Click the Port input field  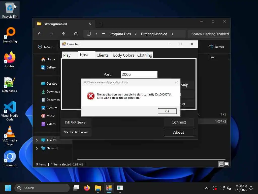[139, 75]
